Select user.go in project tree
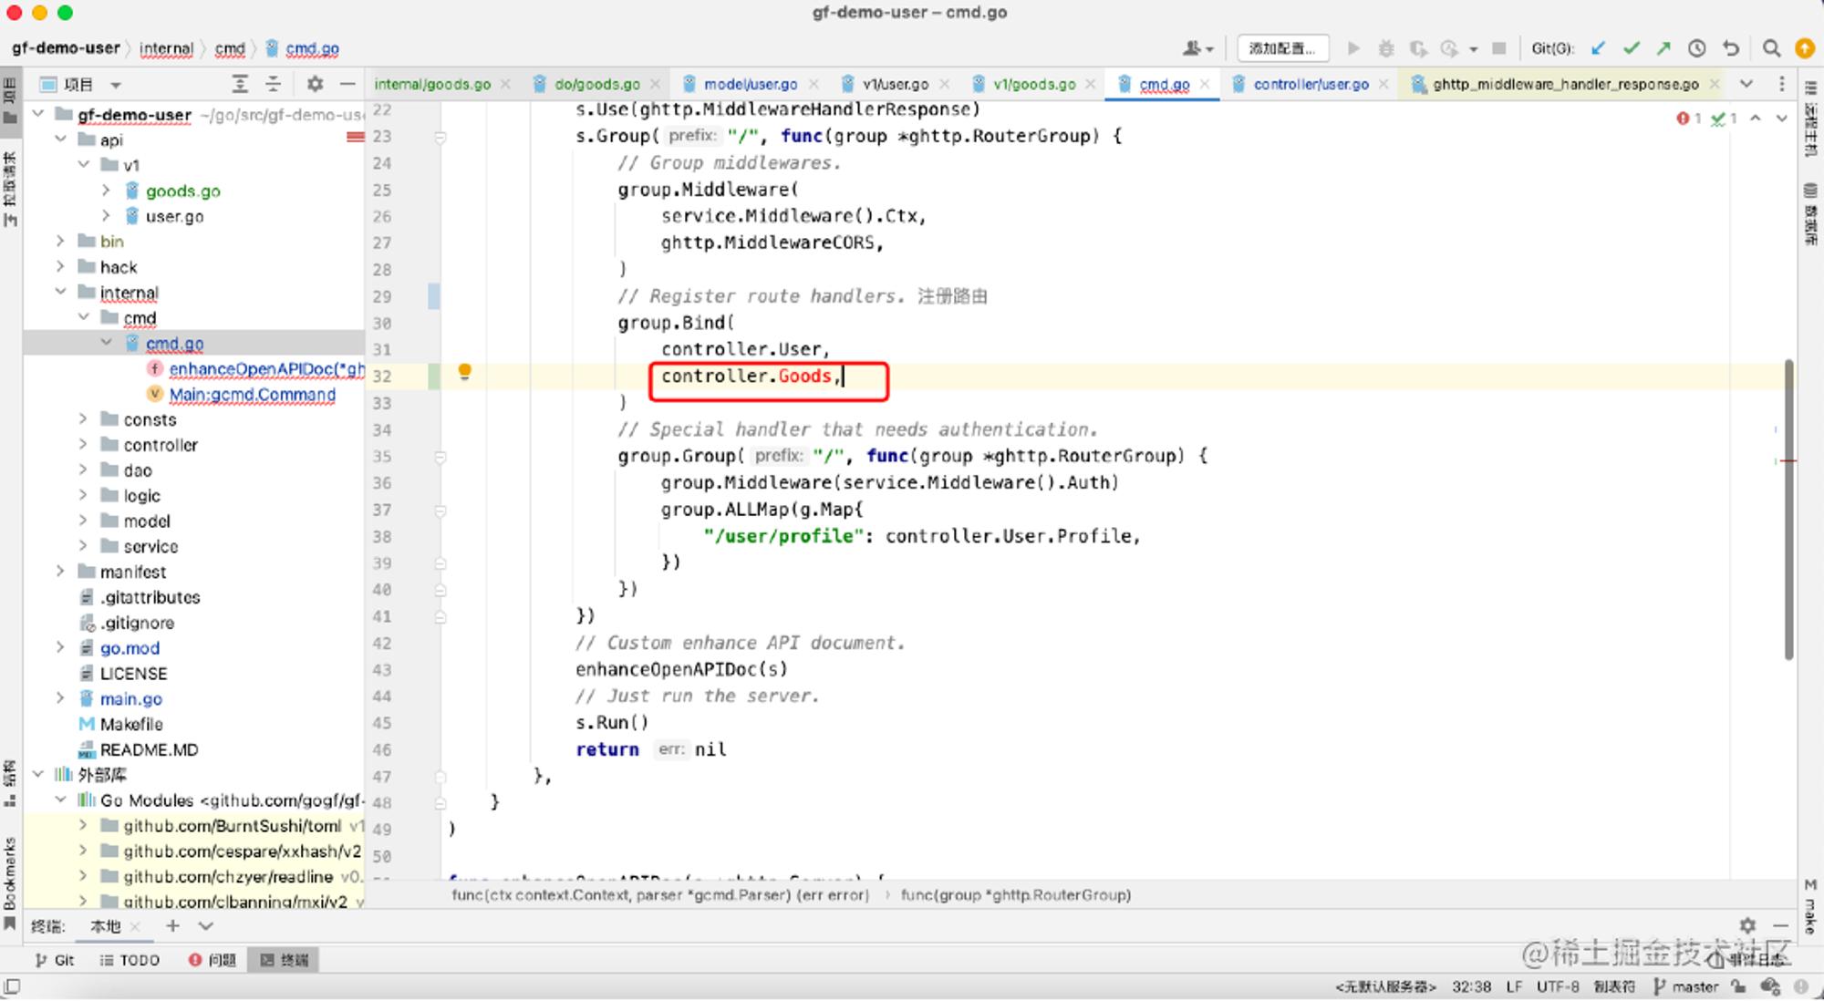Screen dimensions: 1824x1001 point(173,216)
